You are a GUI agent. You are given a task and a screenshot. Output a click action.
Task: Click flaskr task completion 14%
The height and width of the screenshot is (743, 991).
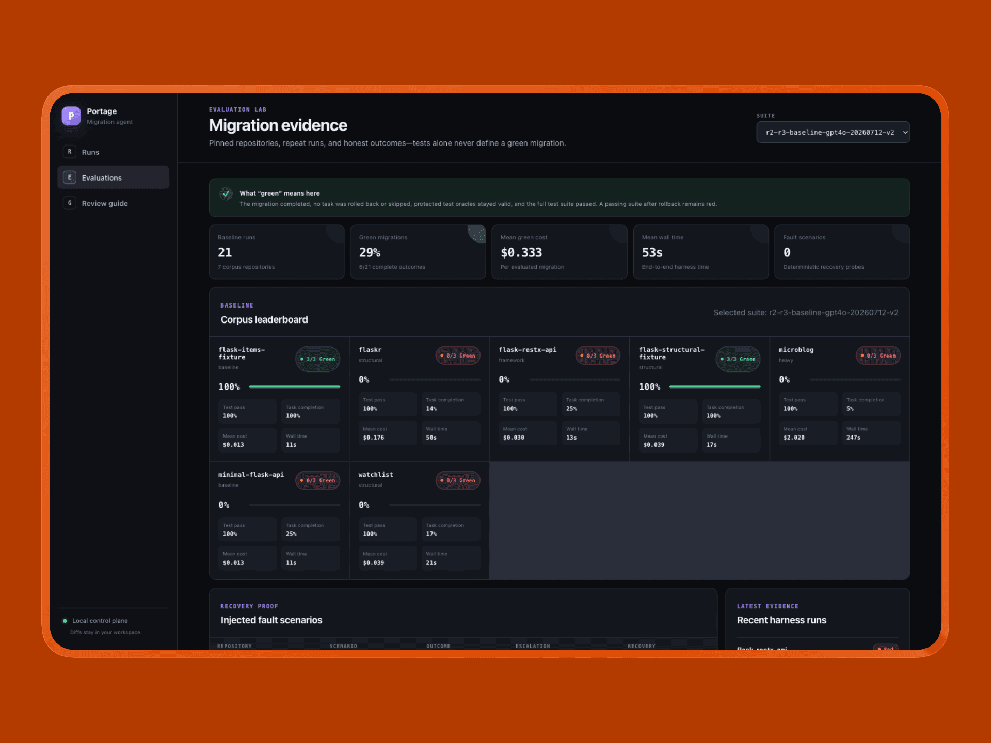[451, 404]
